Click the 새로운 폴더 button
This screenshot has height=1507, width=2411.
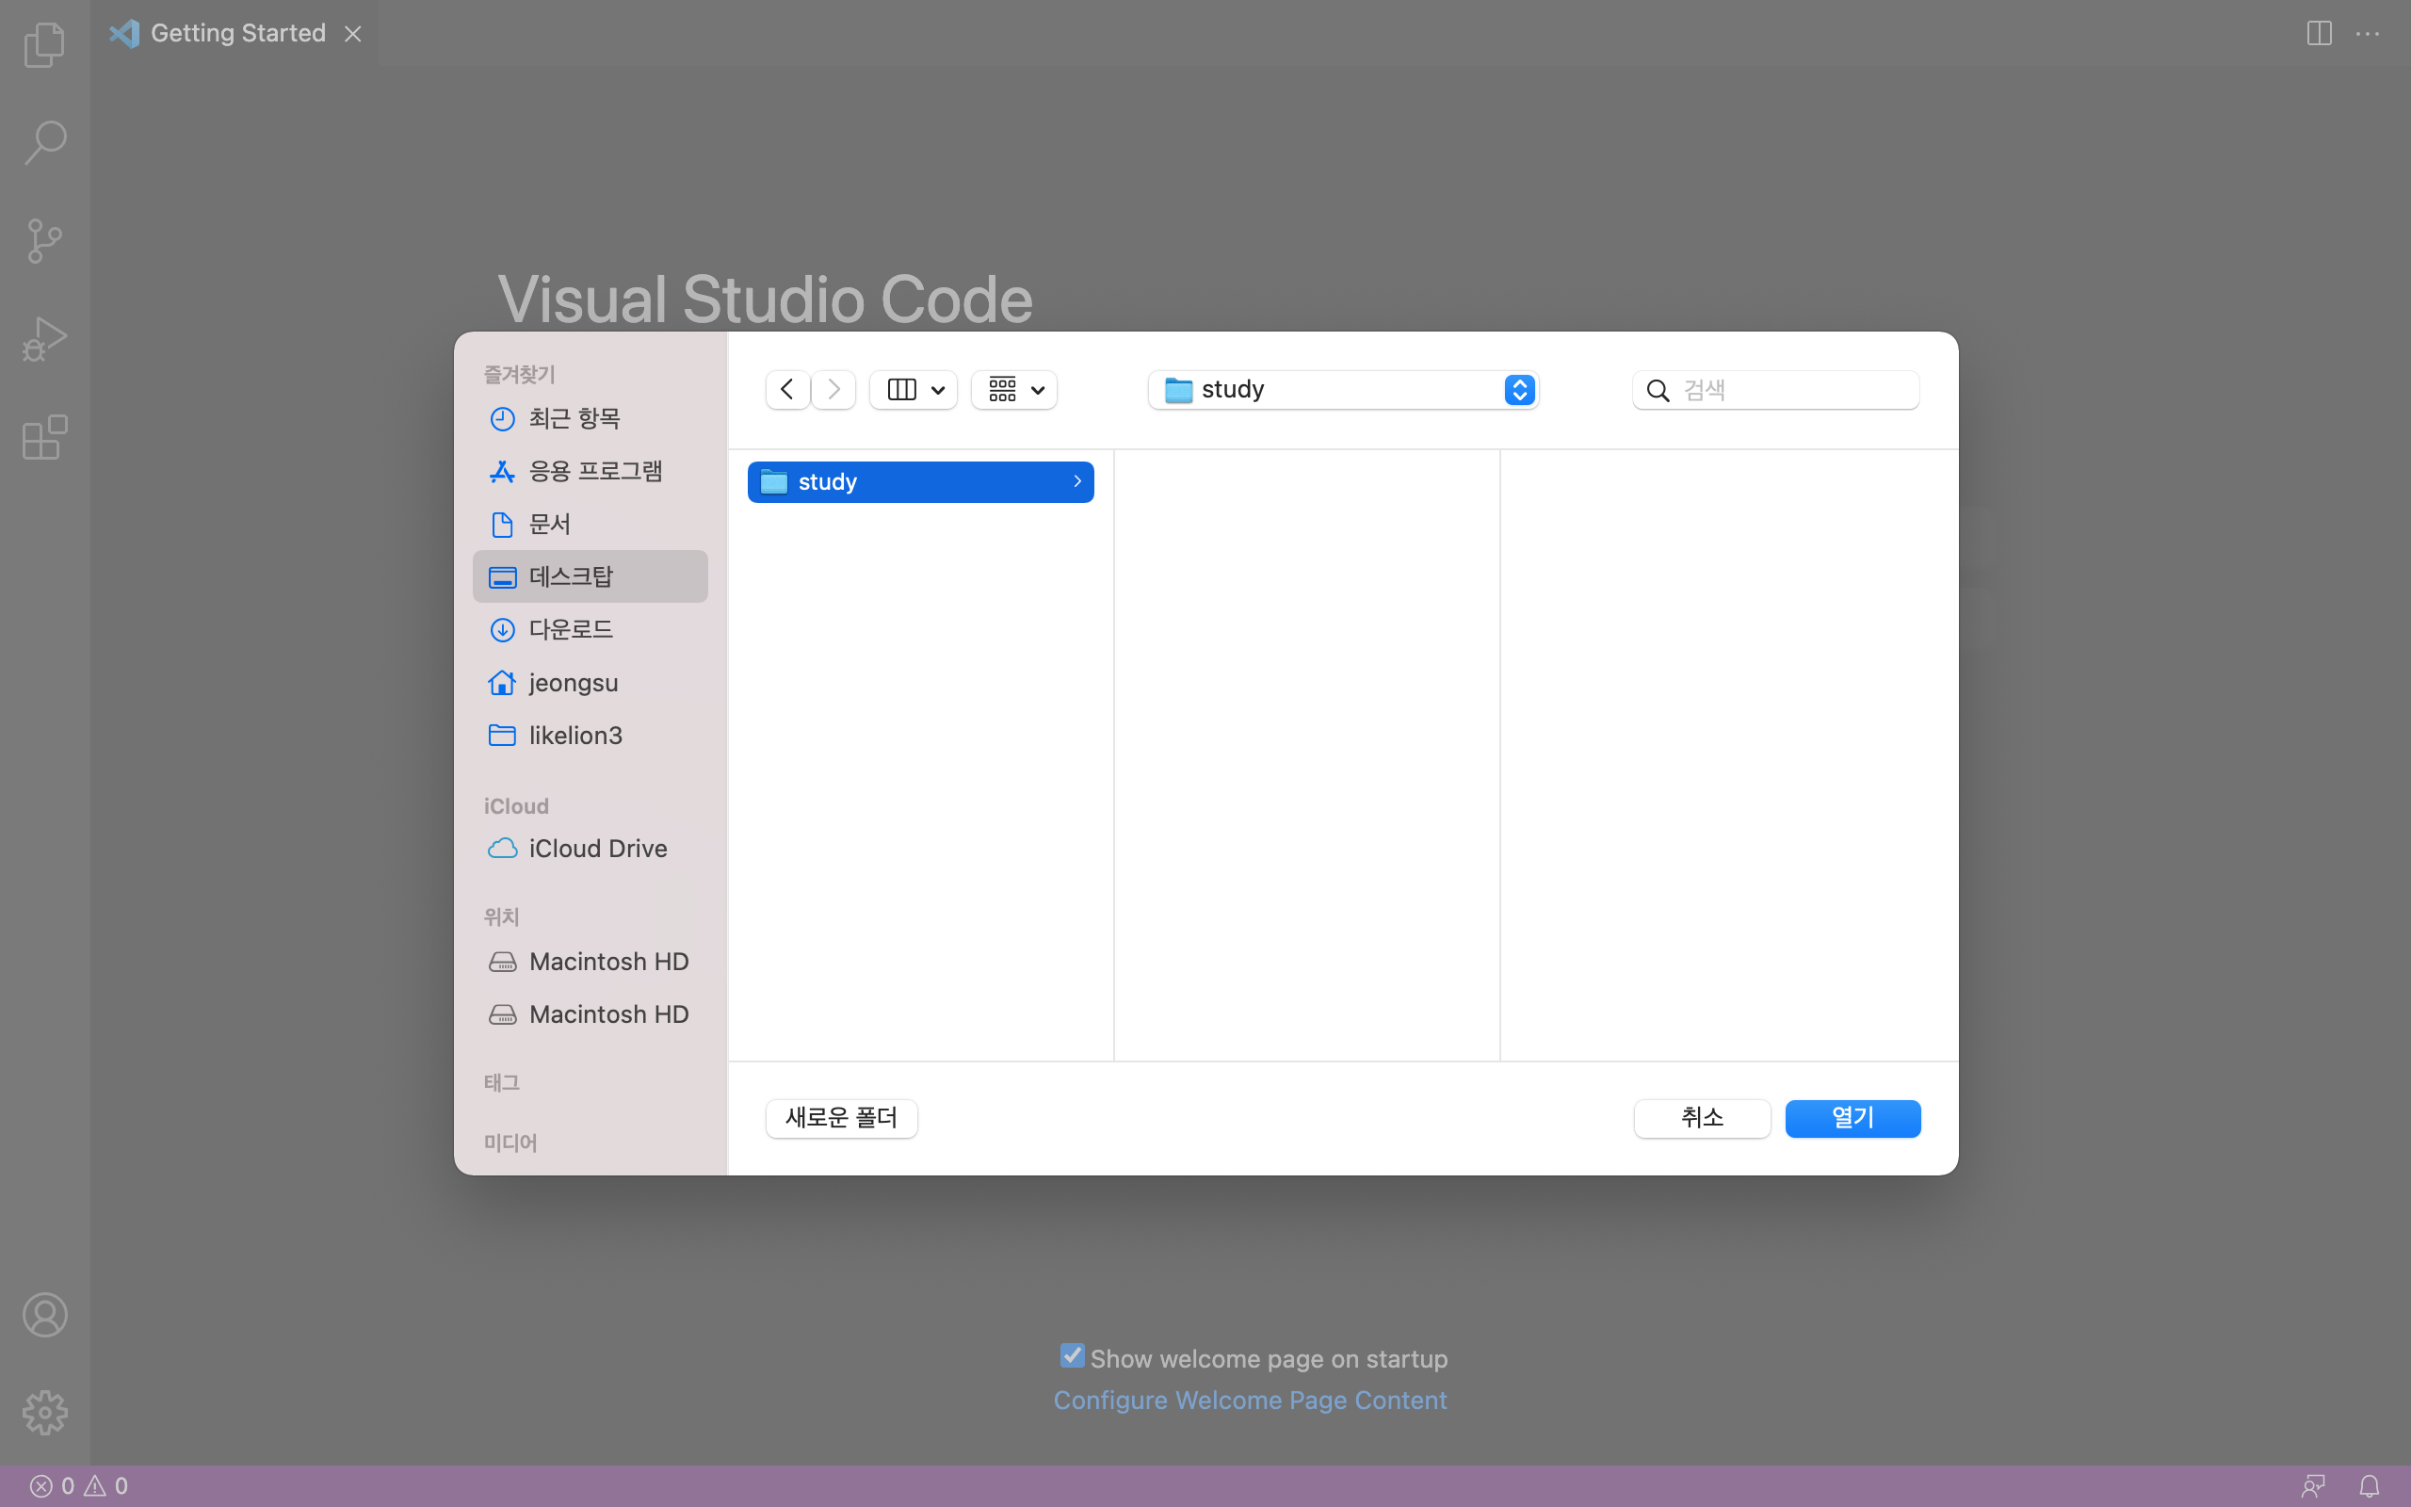coord(841,1117)
